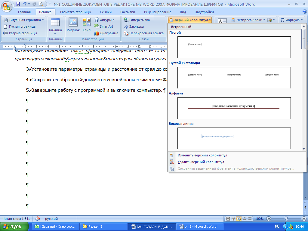Insert clip art (Клип)
This screenshot has width=308, height=231.
click(86, 25)
